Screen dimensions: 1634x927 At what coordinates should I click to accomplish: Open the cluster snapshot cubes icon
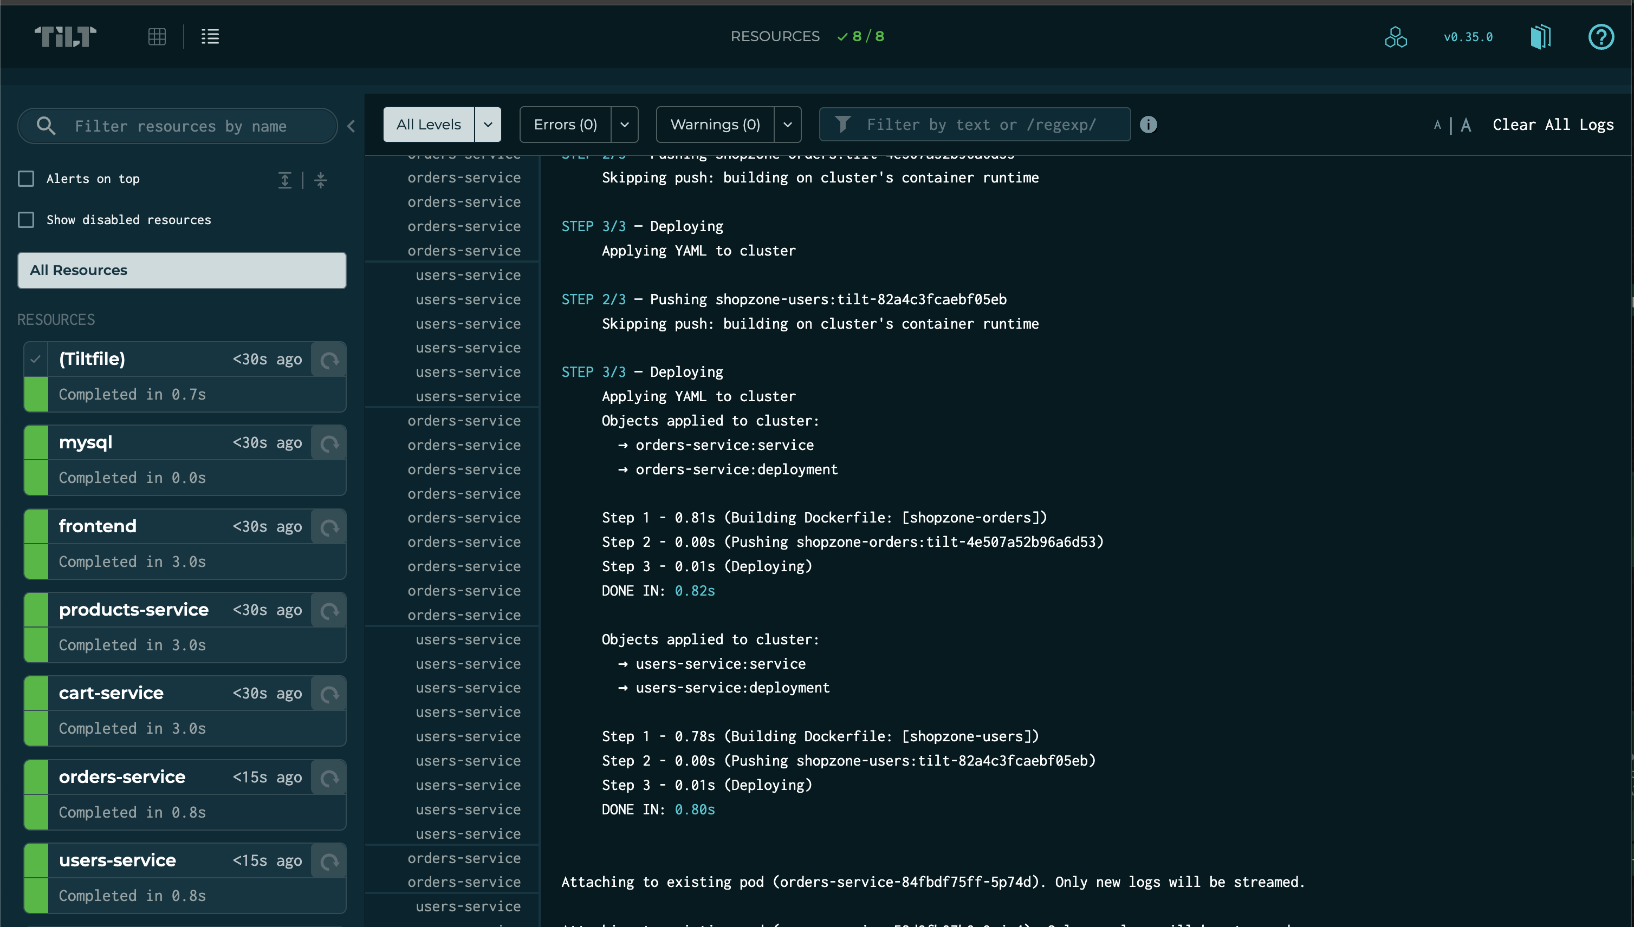click(x=1395, y=36)
